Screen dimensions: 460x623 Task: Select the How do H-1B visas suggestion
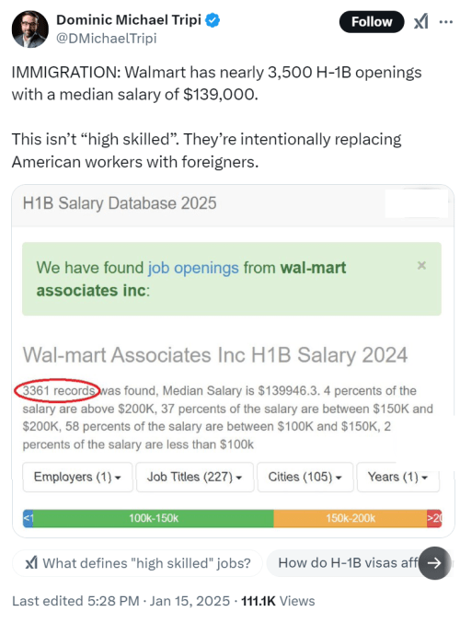[348, 562]
